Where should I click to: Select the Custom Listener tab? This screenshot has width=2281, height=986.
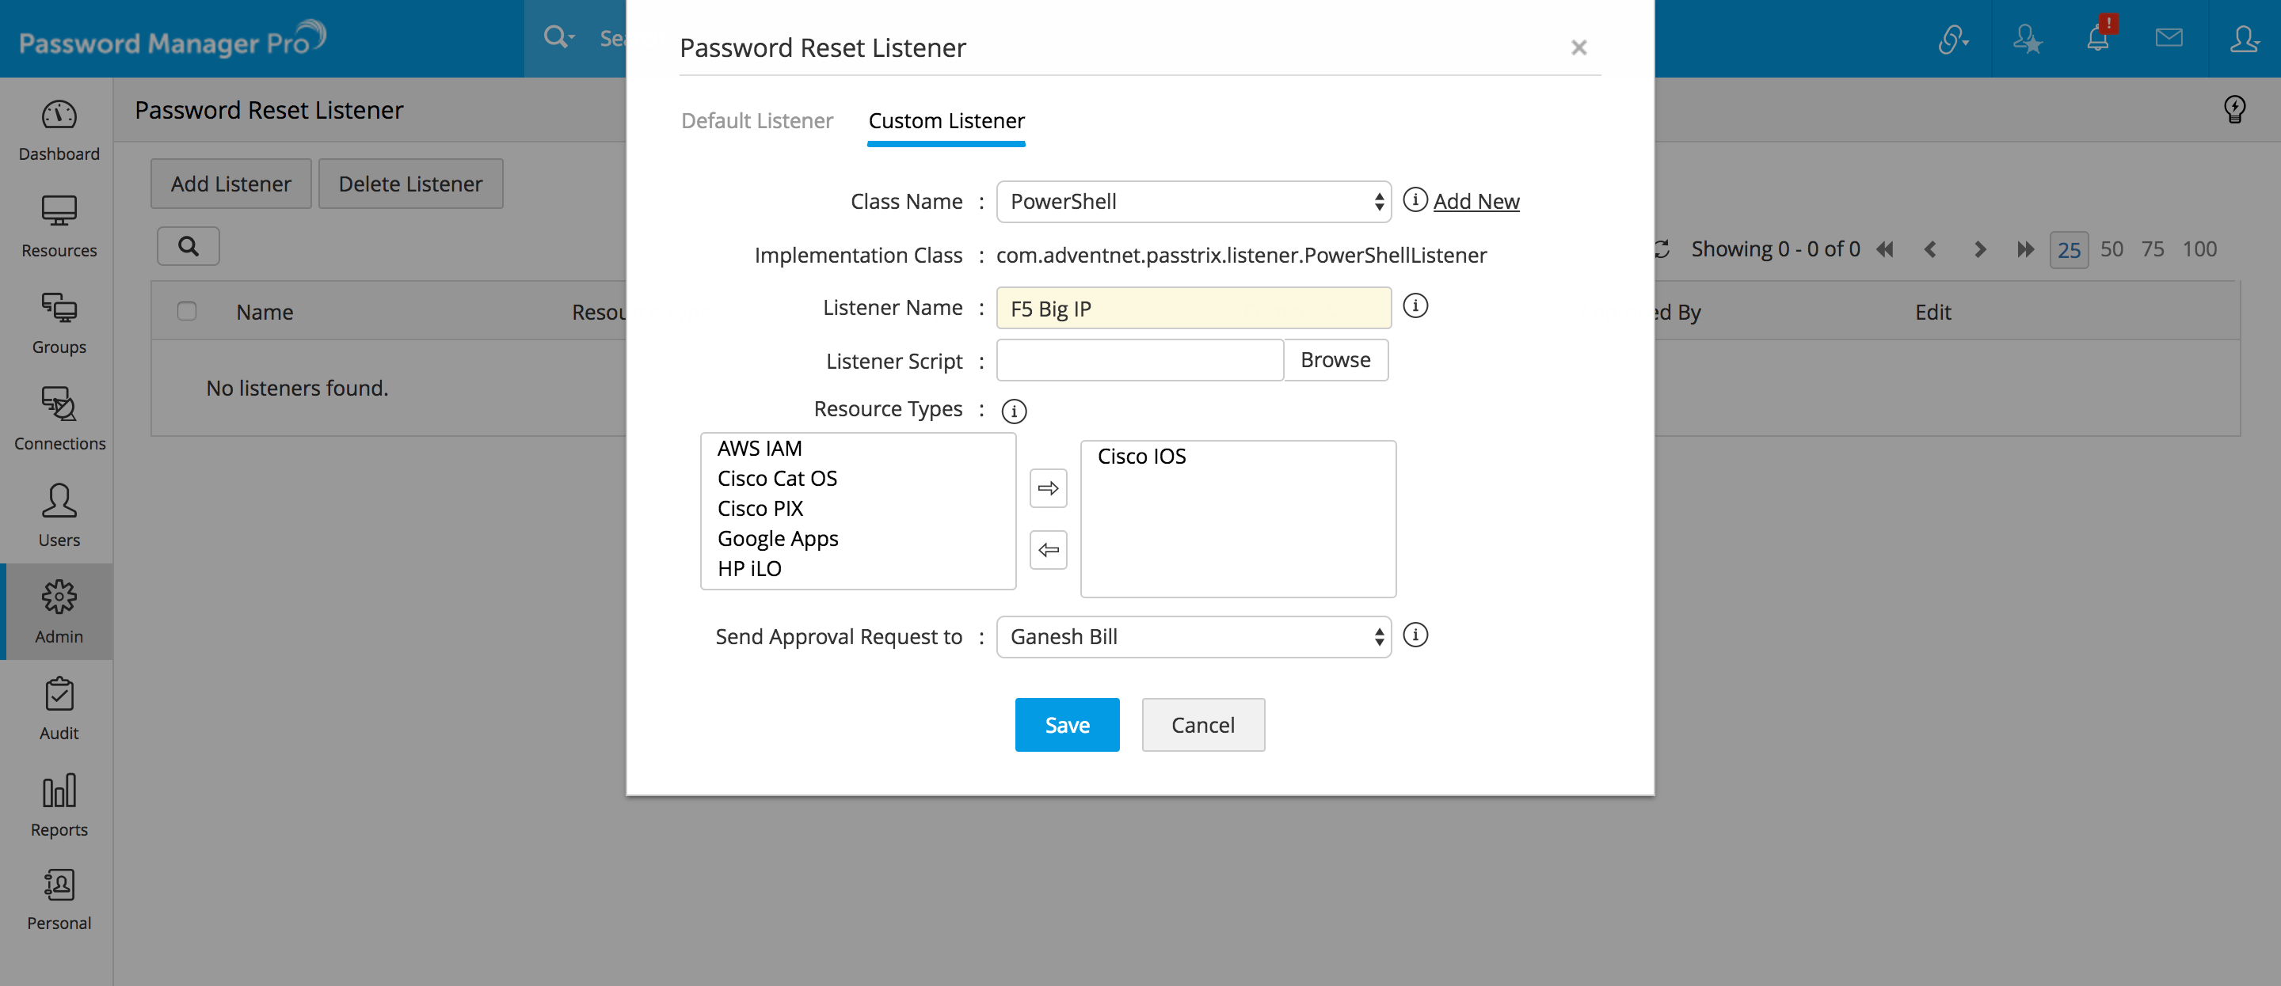tap(946, 121)
